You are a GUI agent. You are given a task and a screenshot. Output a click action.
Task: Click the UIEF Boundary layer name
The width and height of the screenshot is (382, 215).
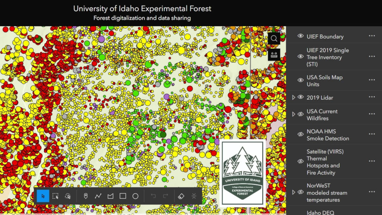click(325, 37)
